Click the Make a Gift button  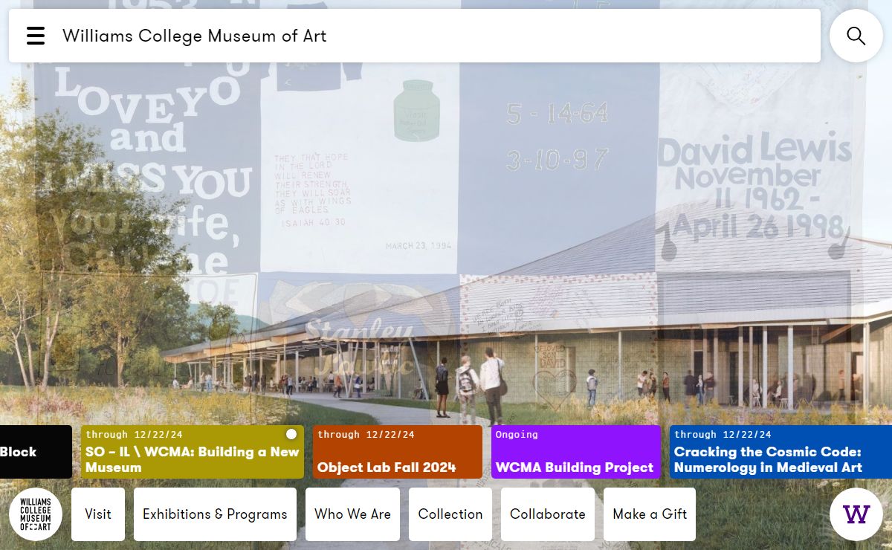650,514
